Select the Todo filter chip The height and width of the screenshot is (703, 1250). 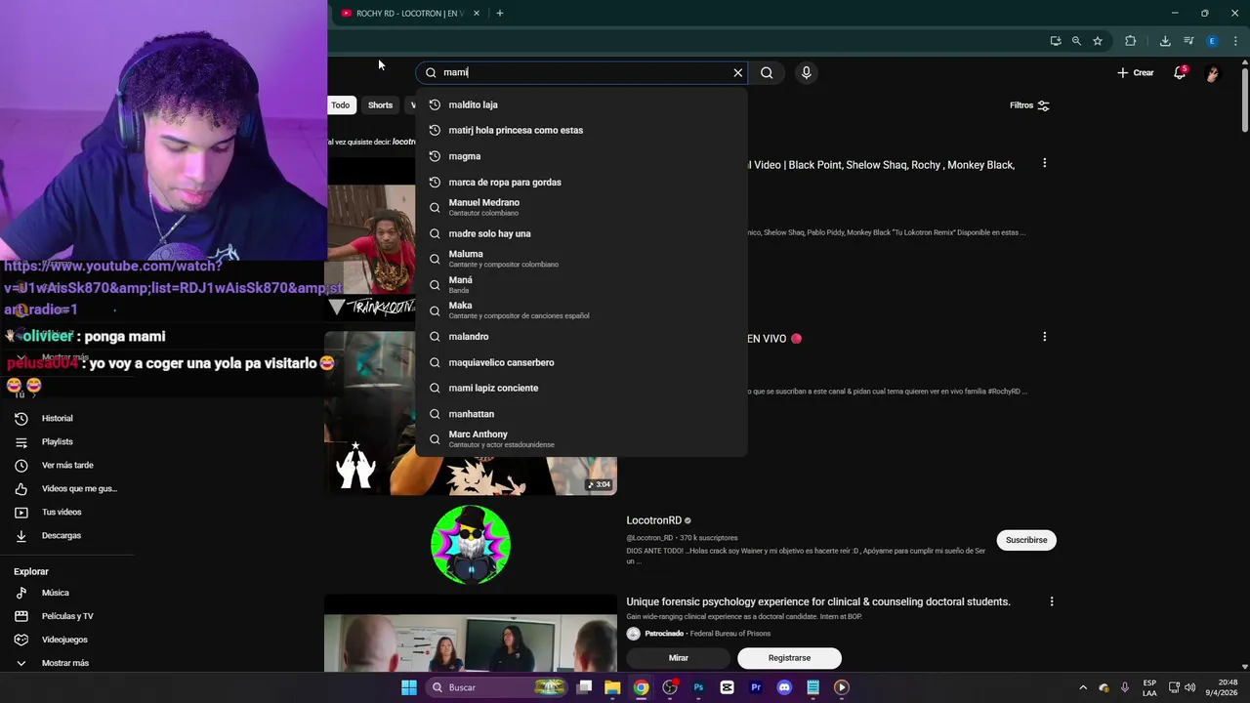click(x=340, y=105)
